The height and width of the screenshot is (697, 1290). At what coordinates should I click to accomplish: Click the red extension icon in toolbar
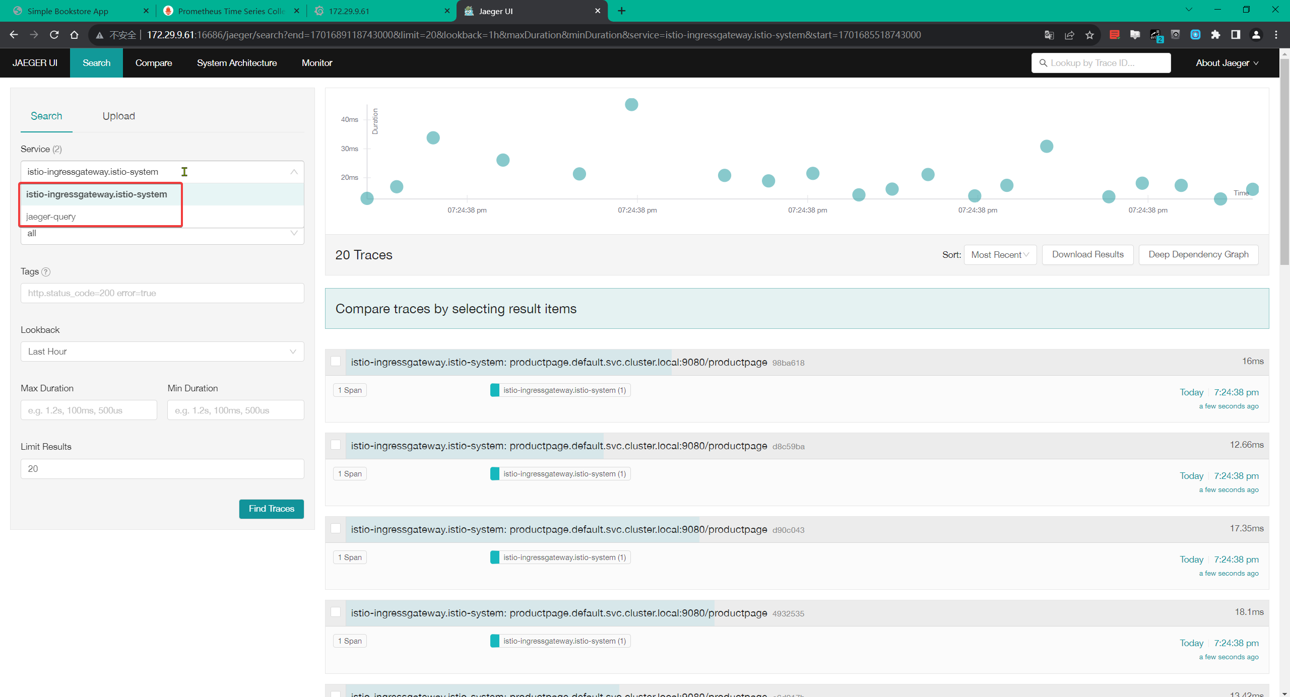(x=1115, y=35)
